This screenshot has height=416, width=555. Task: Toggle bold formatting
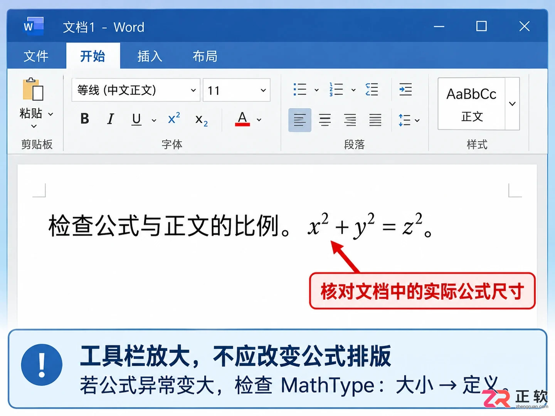pyautogui.click(x=85, y=119)
